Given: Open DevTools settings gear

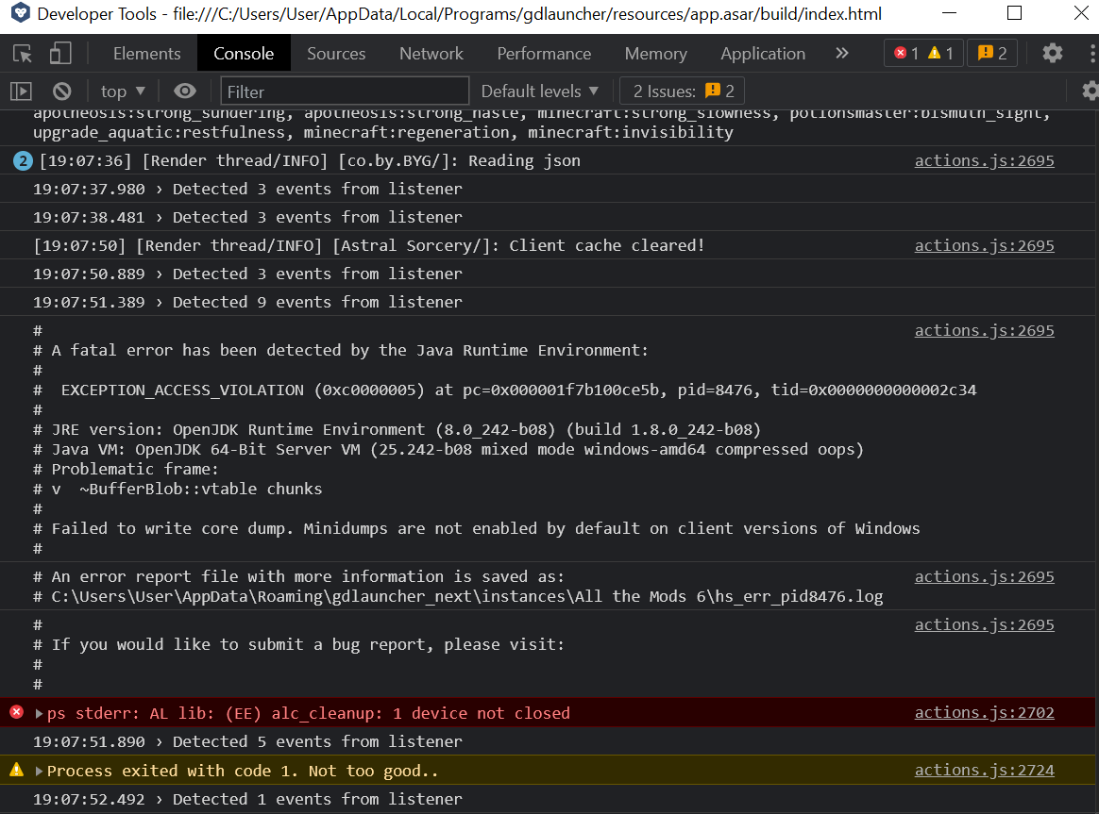Looking at the screenshot, I should coord(1052,53).
